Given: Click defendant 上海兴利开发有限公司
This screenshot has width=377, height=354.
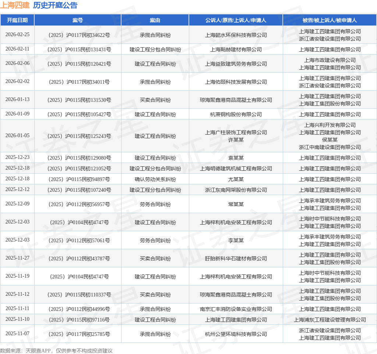Looking at the screenshot, I should coord(330,125).
